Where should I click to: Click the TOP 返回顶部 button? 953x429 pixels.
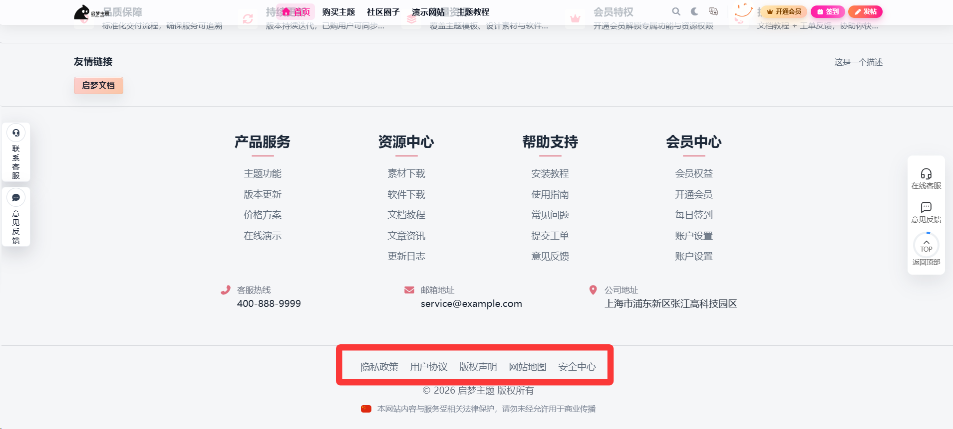(x=926, y=249)
